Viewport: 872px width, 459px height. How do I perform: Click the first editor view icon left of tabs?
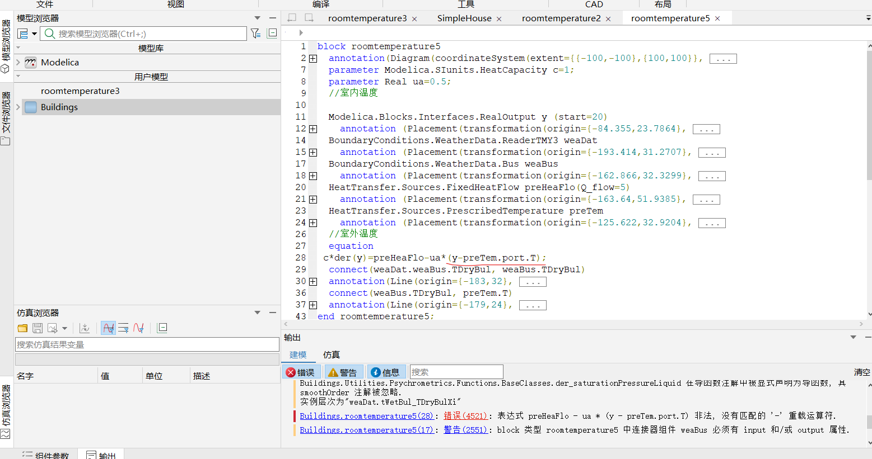click(x=292, y=18)
